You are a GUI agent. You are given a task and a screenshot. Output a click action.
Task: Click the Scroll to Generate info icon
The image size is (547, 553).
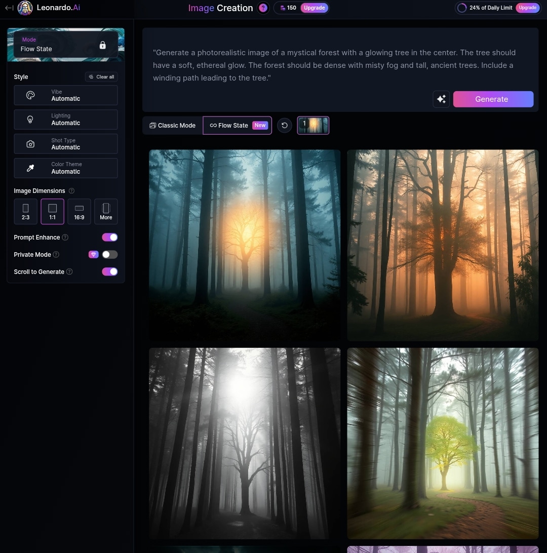coord(69,271)
